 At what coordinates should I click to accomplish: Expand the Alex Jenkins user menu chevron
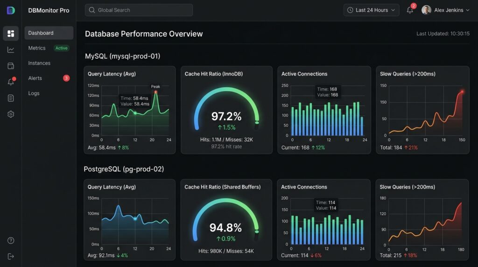point(468,10)
